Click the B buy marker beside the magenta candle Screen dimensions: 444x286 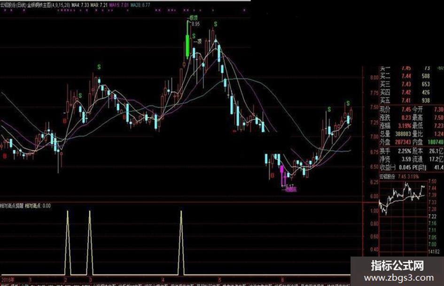pos(273,176)
